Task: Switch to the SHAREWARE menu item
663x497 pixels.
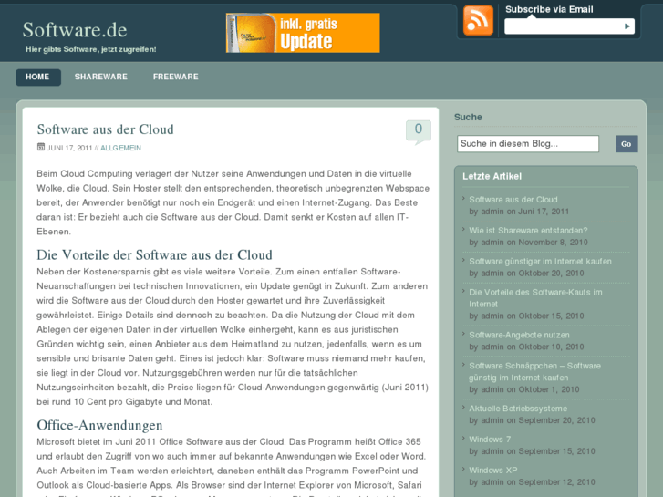Action: click(x=101, y=77)
